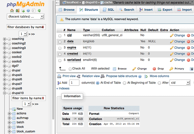Tick the checkbox for the serialized column
Image resolution: width=194 pixels, height=134 pixels.
(x=60, y=61)
